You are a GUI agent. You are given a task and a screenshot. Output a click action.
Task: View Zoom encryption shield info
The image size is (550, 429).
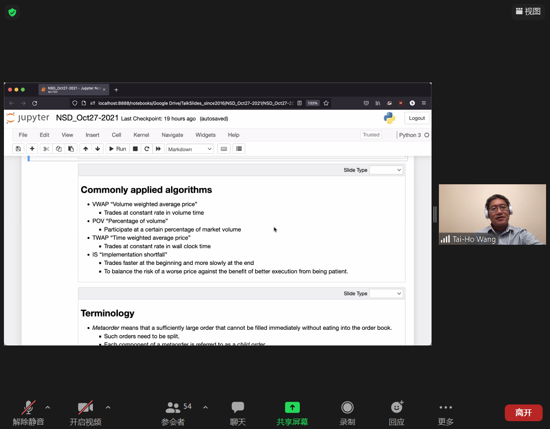click(x=12, y=12)
